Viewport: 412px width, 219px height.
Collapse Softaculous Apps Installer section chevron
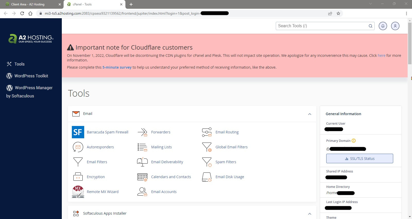coord(310,214)
